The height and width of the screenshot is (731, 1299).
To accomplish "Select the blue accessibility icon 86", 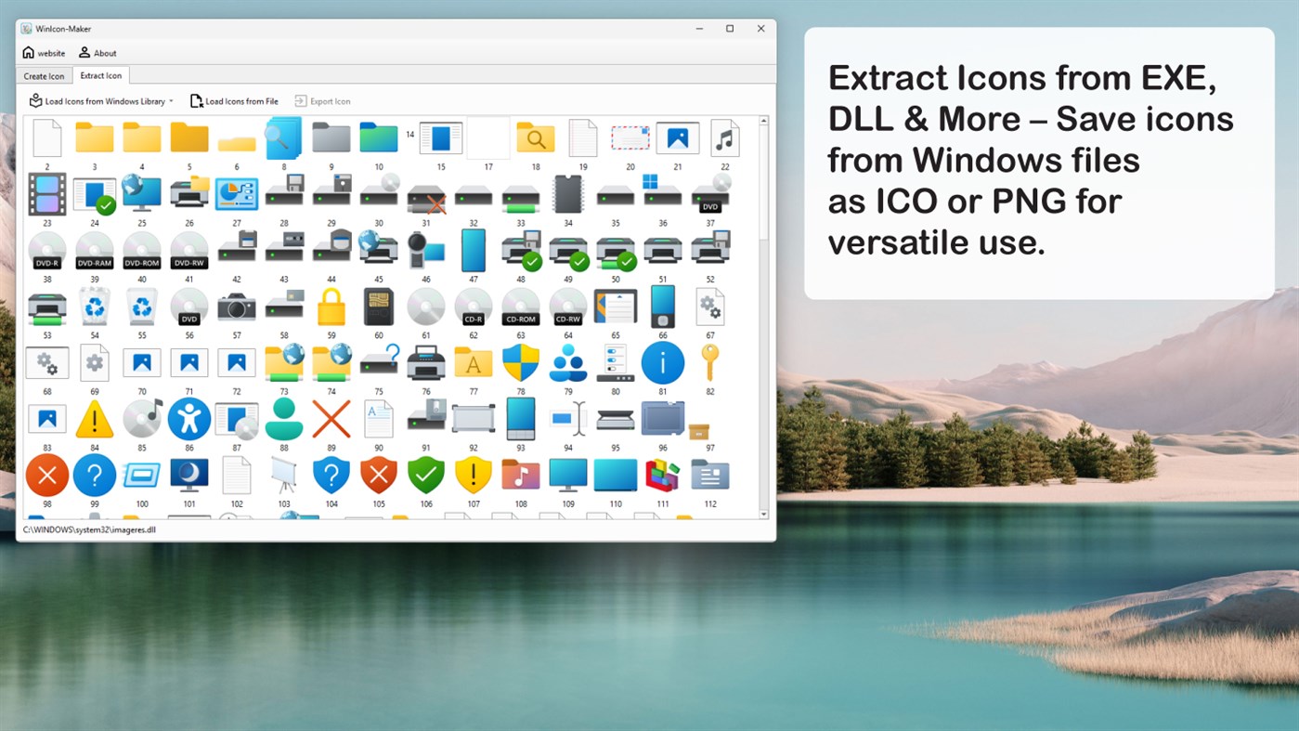I will click(188, 419).
